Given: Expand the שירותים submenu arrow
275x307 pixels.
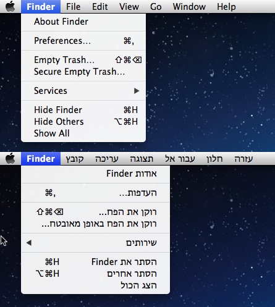Looking at the screenshot, I should (29, 243).
